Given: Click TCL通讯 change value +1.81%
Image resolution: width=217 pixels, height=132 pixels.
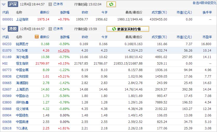Looking at the screenshot, I should click(64, 128).
